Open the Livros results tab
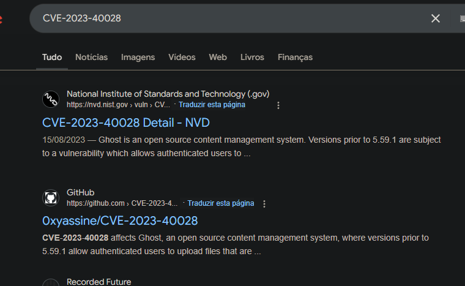Screen dimensions: 465x286 [x=252, y=57]
